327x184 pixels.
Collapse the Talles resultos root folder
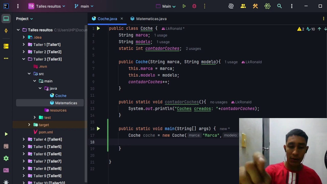point(18,30)
